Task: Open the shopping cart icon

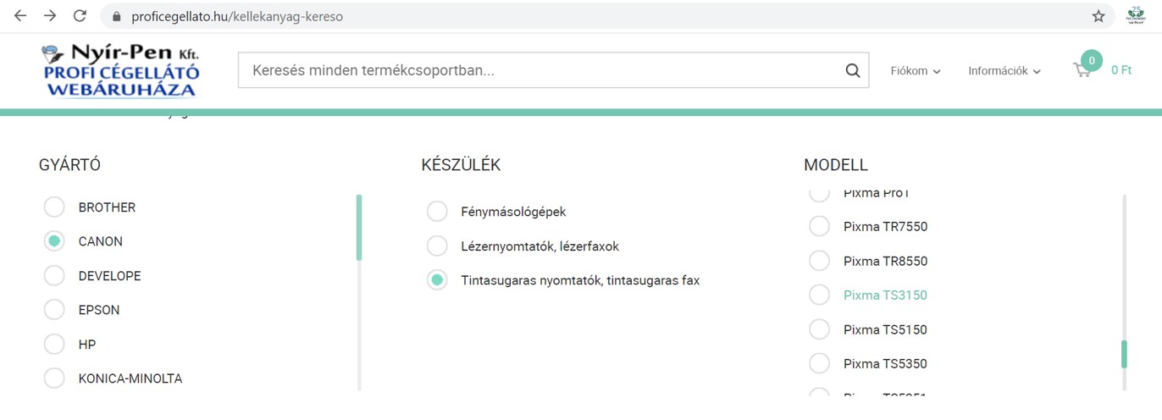Action: point(1082,70)
